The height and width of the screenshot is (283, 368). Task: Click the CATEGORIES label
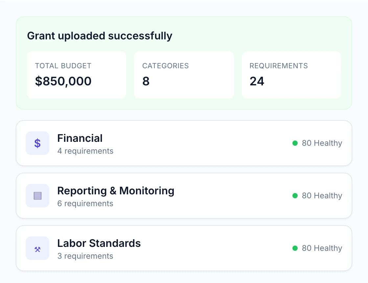[166, 66]
